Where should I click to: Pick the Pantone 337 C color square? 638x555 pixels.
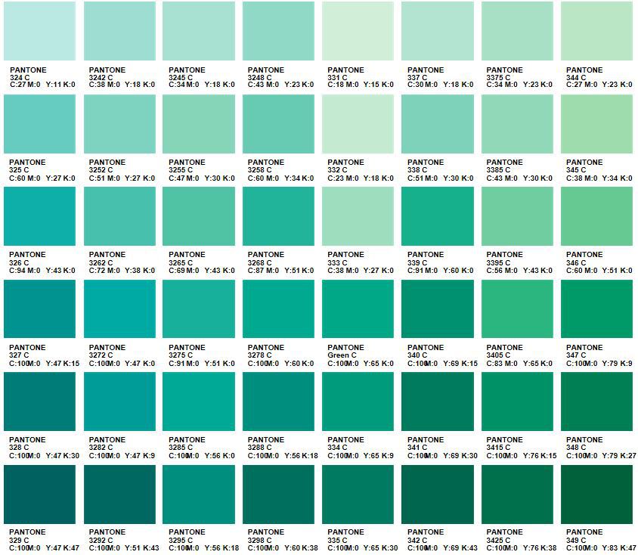[x=438, y=31]
